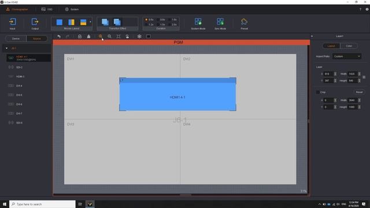Undo the last action
This screenshot has height=208, width=370.
[59, 36]
